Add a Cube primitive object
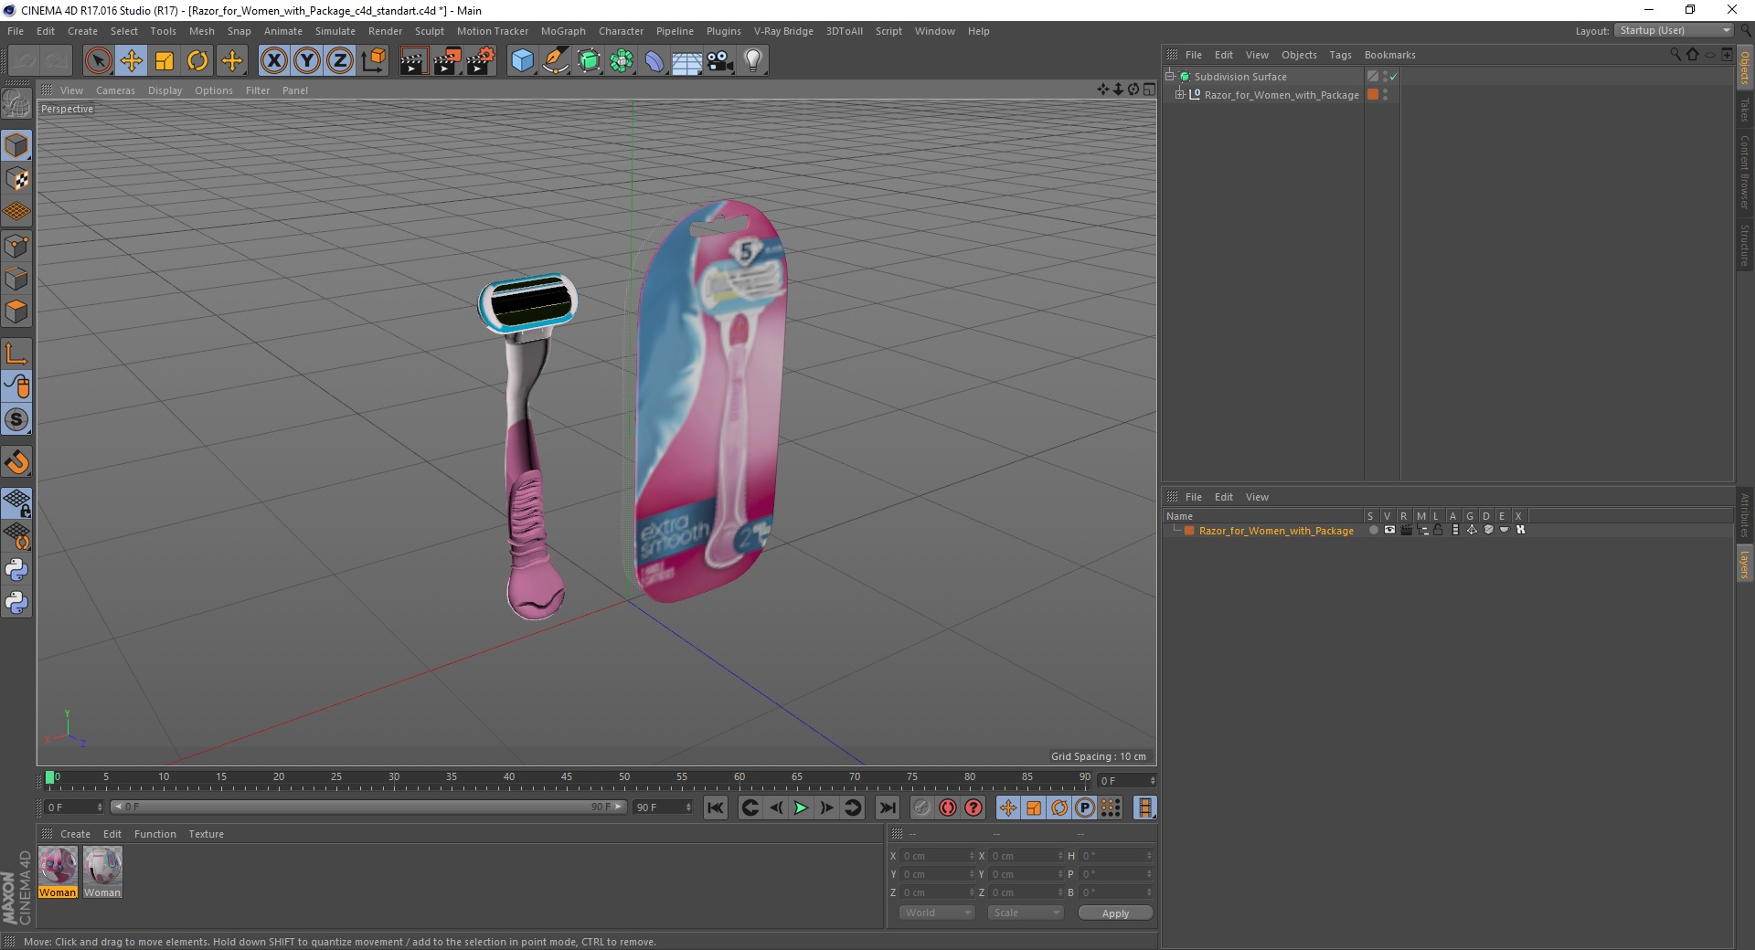Viewport: 1755px width, 950px height. [522, 61]
